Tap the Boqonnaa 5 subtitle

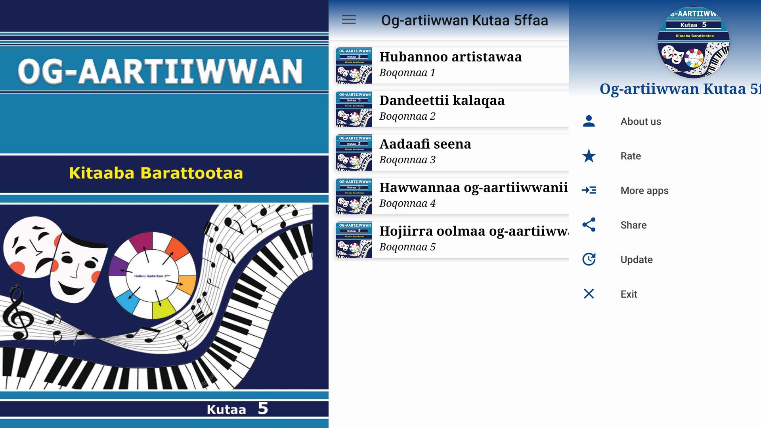point(407,247)
